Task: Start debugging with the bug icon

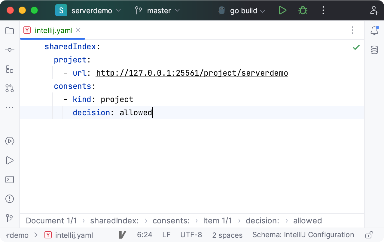Action: pos(303,10)
